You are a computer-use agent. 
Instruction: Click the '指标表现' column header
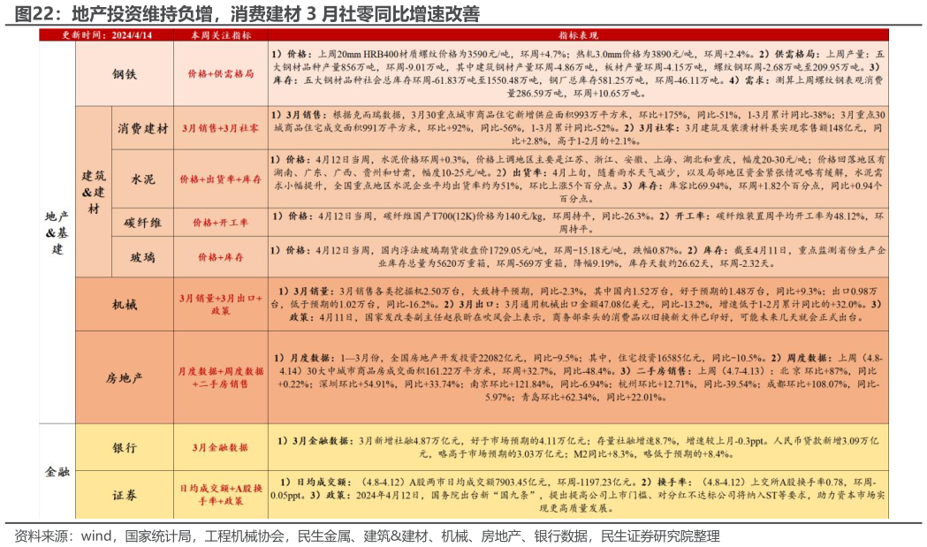[578, 34]
